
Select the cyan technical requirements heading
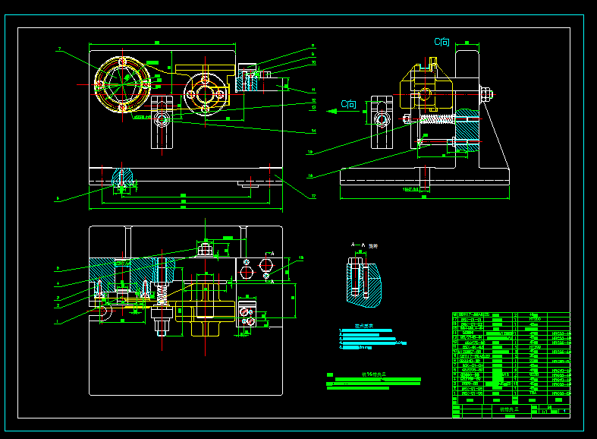364,326
